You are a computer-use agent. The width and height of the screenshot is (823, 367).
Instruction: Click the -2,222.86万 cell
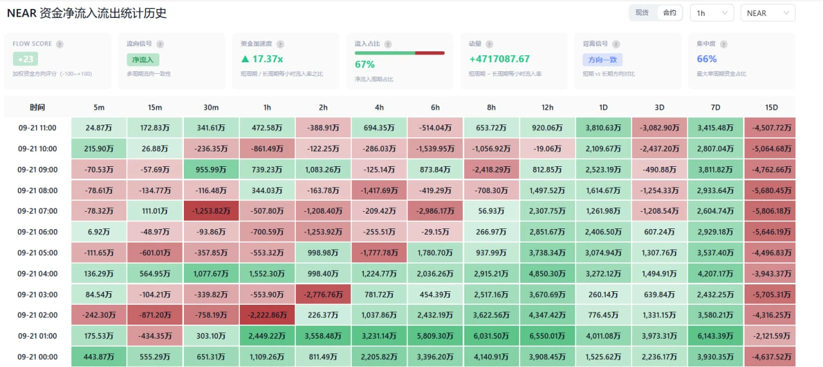[x=267, y=315]
